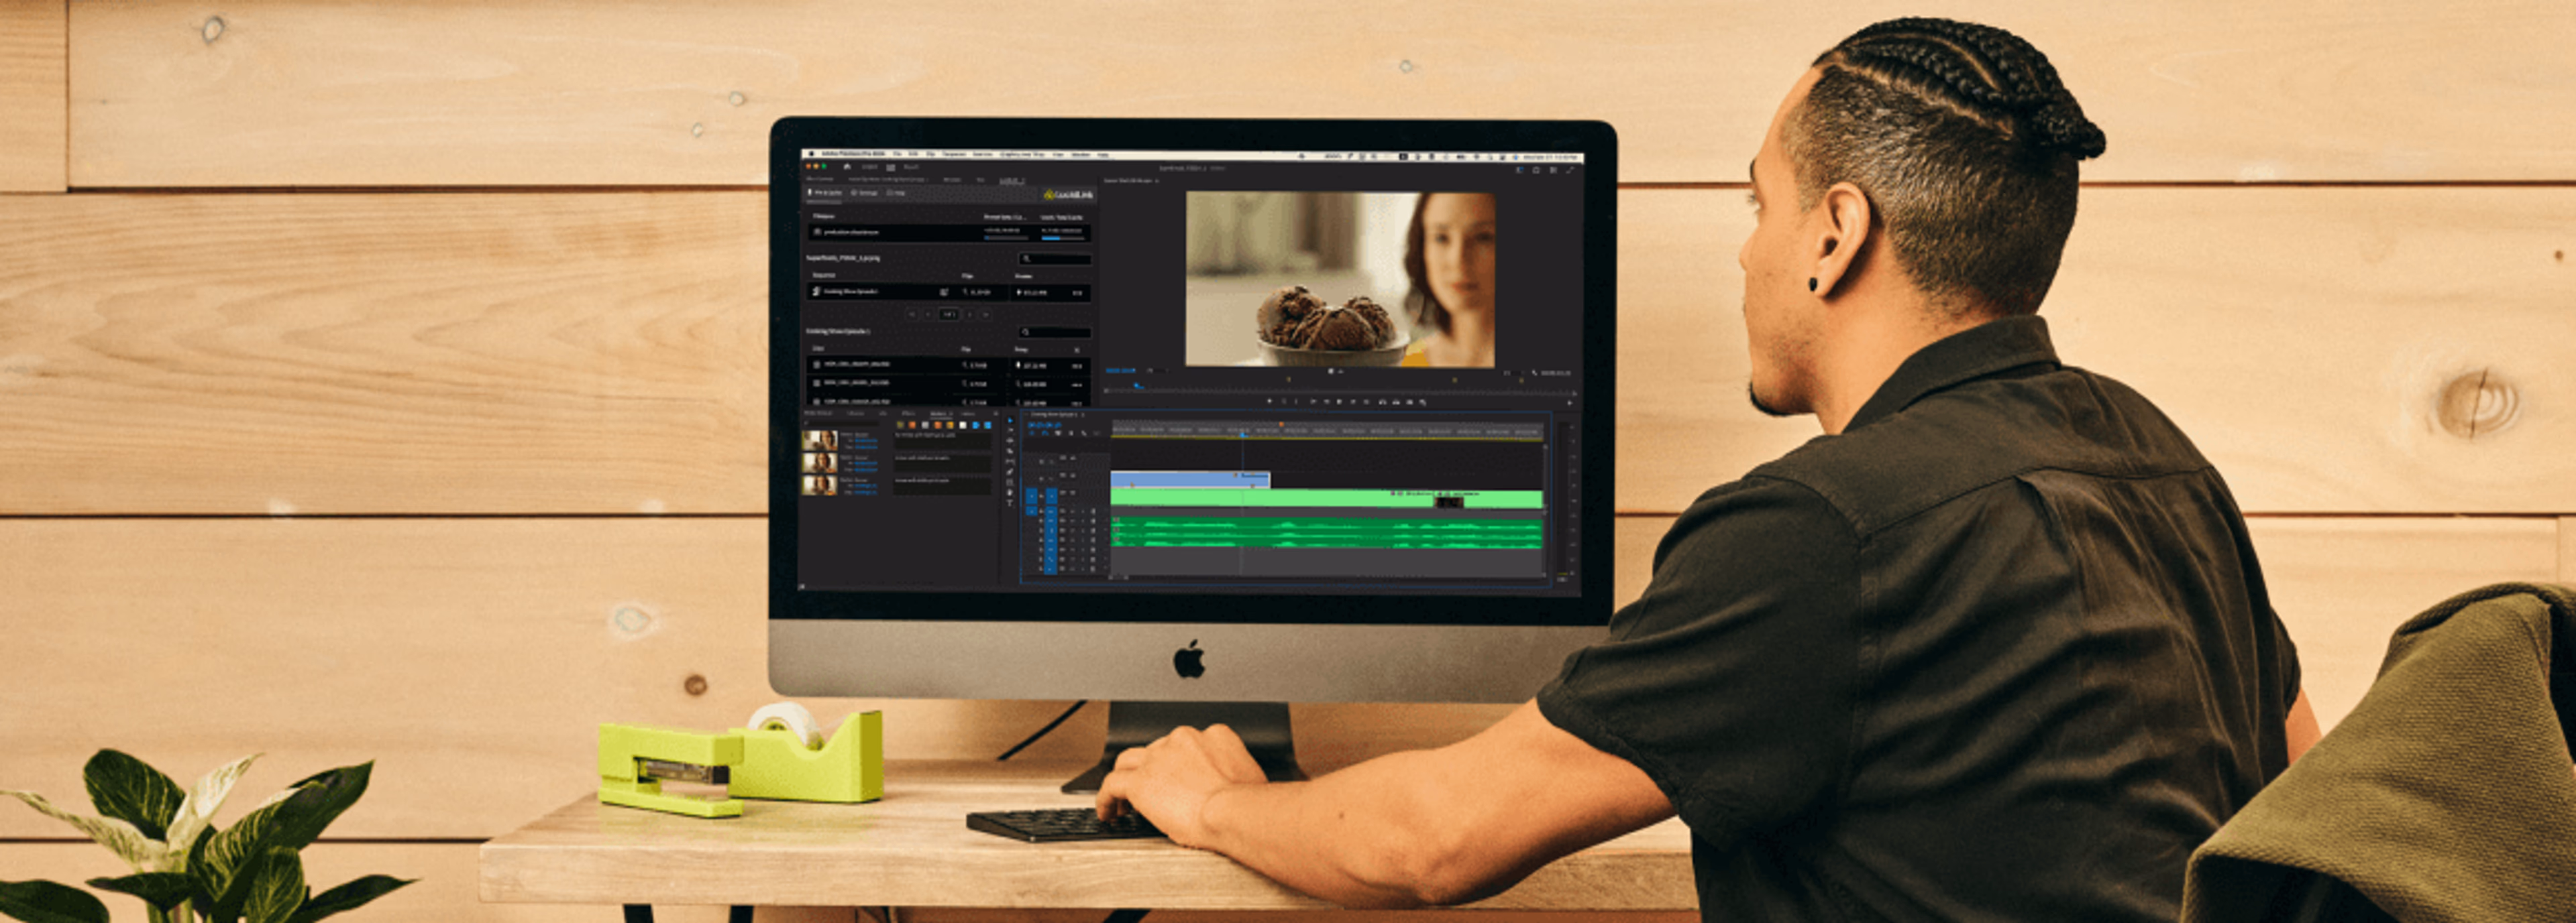Toggle source patching for the video track
This screenshot has width=2576, height=923.
pyautogui.click(x=1032, y=497)
